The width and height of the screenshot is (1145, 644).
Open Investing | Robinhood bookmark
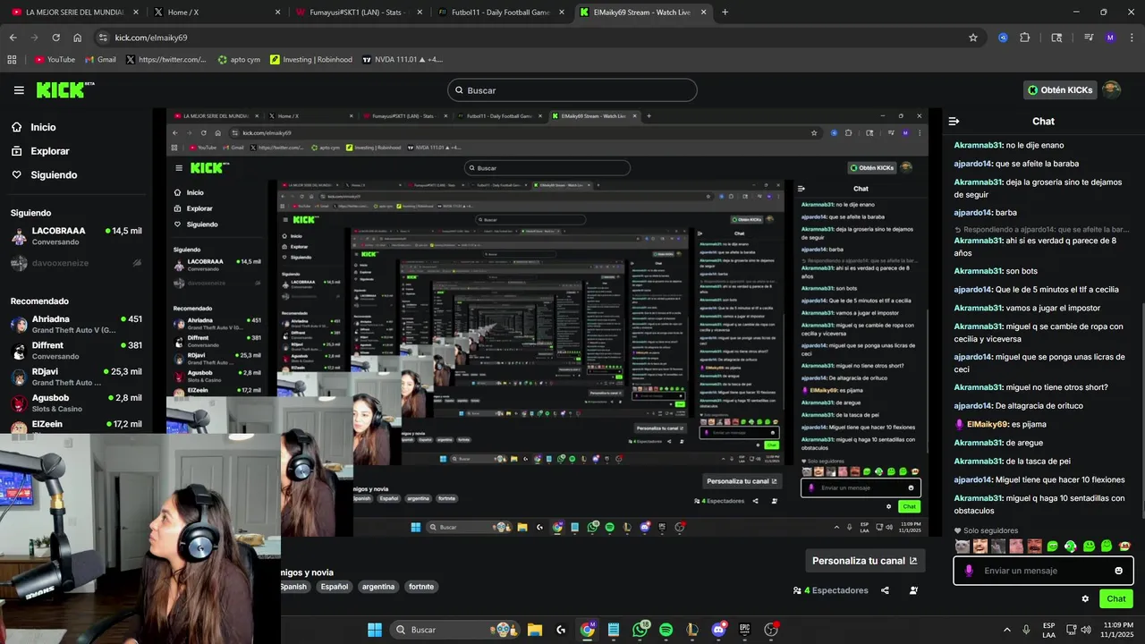pos(310,60)
